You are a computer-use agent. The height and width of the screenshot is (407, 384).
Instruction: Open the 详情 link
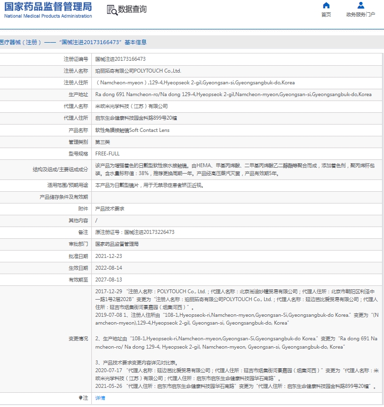tap(100, 398)
